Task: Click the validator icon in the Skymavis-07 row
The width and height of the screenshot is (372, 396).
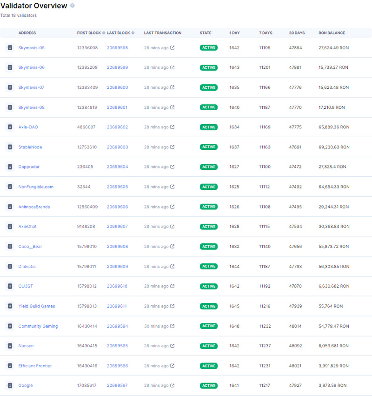Action: coord(10,87)
